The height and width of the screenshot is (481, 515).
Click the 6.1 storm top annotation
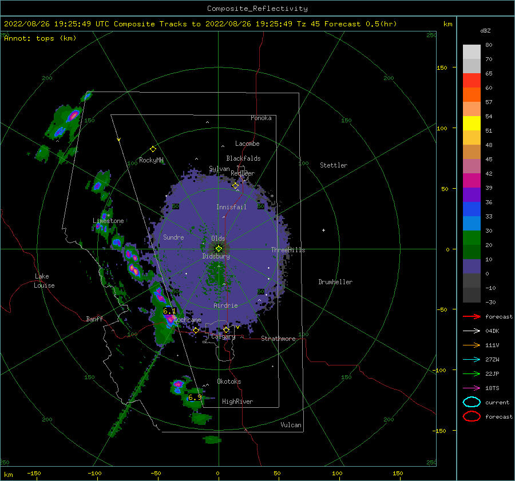tap(169, 311)
